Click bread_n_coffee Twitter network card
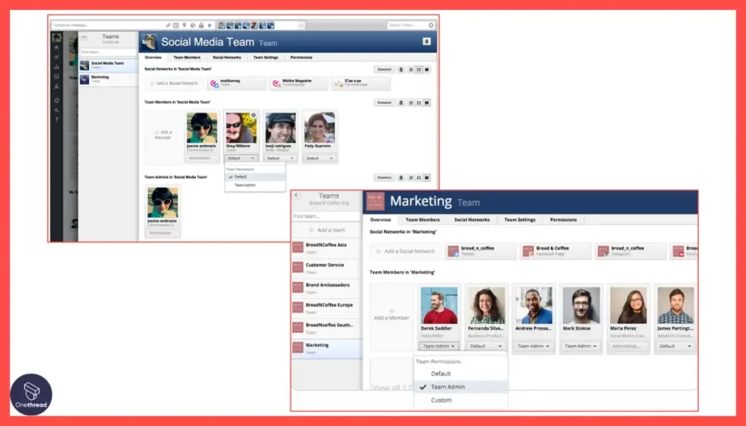This screenshot has width=746, height=426. click(481, 251)
